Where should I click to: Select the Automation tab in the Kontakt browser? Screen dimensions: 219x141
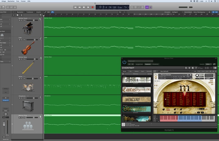coord(149,71)
